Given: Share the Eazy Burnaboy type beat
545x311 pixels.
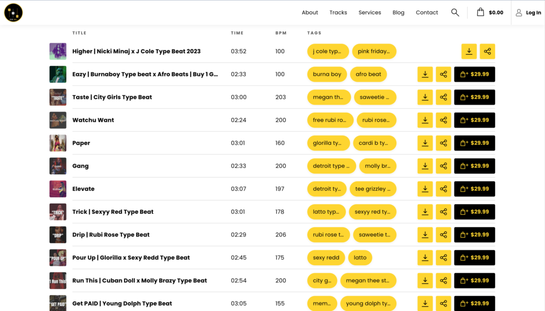Looking at the screenshot, I should click(443, 74).
